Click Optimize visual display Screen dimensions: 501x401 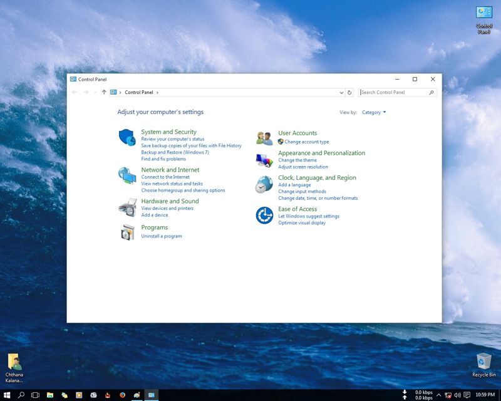coord(302,223)
